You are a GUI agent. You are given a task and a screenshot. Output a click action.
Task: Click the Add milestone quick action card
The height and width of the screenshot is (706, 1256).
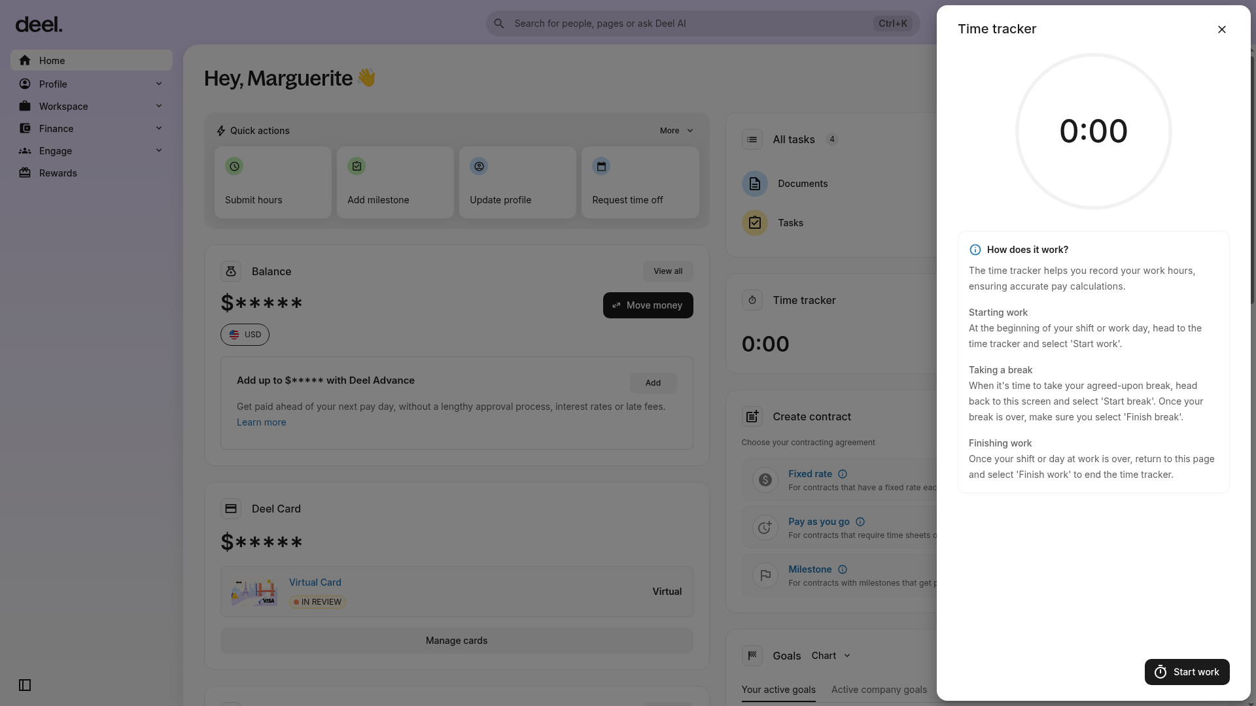click(395, 182)
